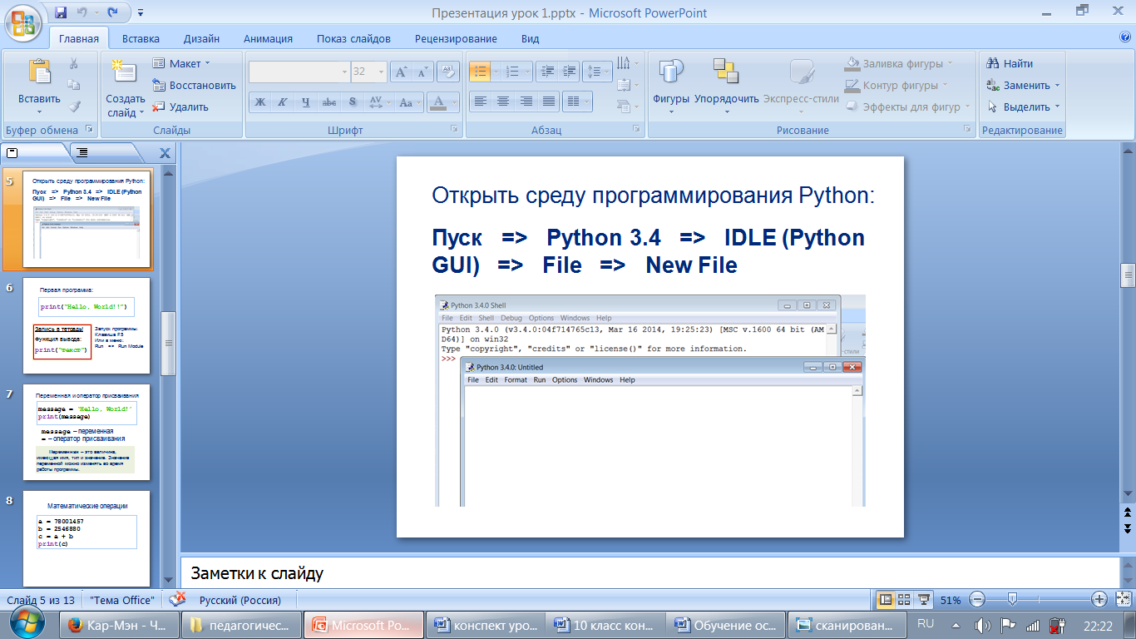Customize quick access toolbar dropdown arrow
Screen dimensions: 1136x639
140,12
